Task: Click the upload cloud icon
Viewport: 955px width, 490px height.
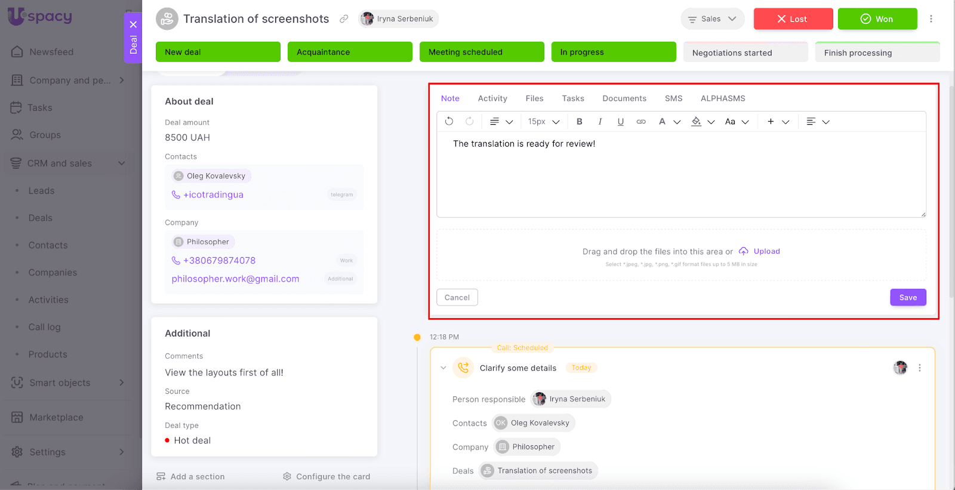Action: [x=744, y=251]
